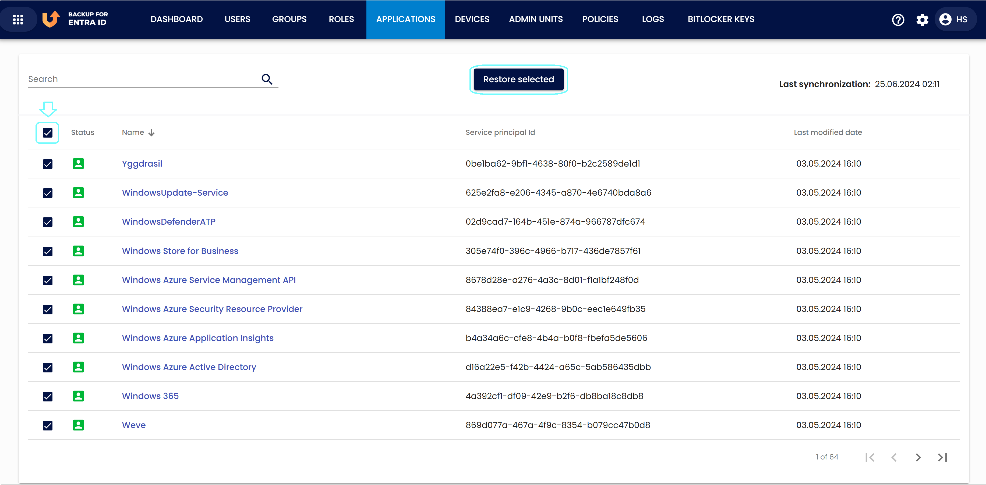Open the Logs tab

point(653,19)
